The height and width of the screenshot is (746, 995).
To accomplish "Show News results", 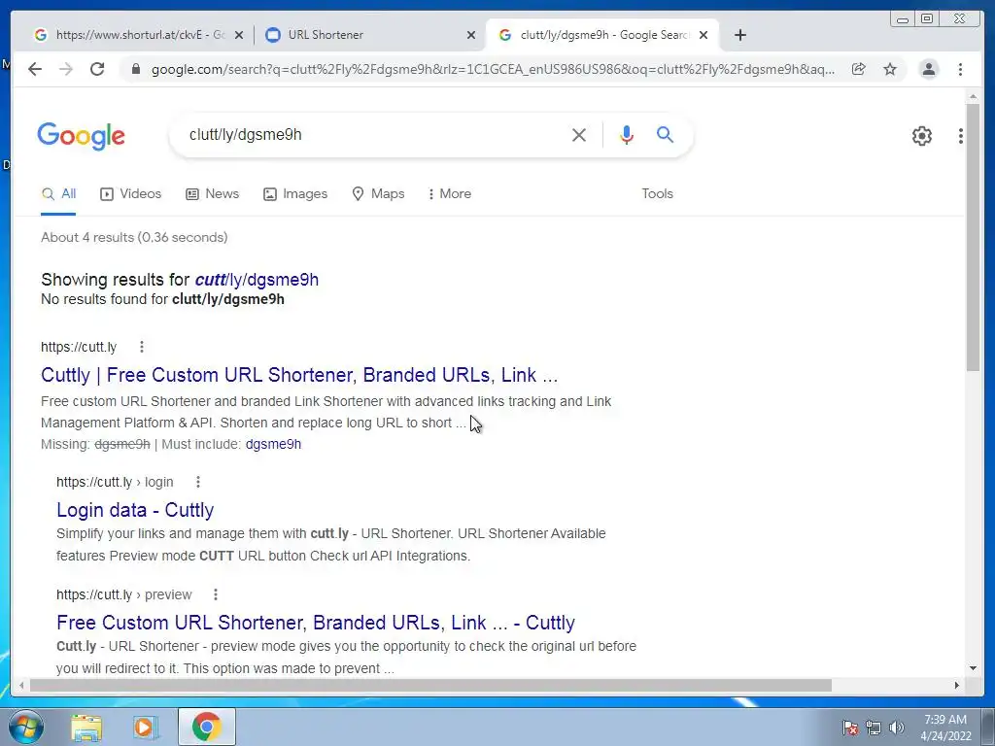I will tap(212, 194).
